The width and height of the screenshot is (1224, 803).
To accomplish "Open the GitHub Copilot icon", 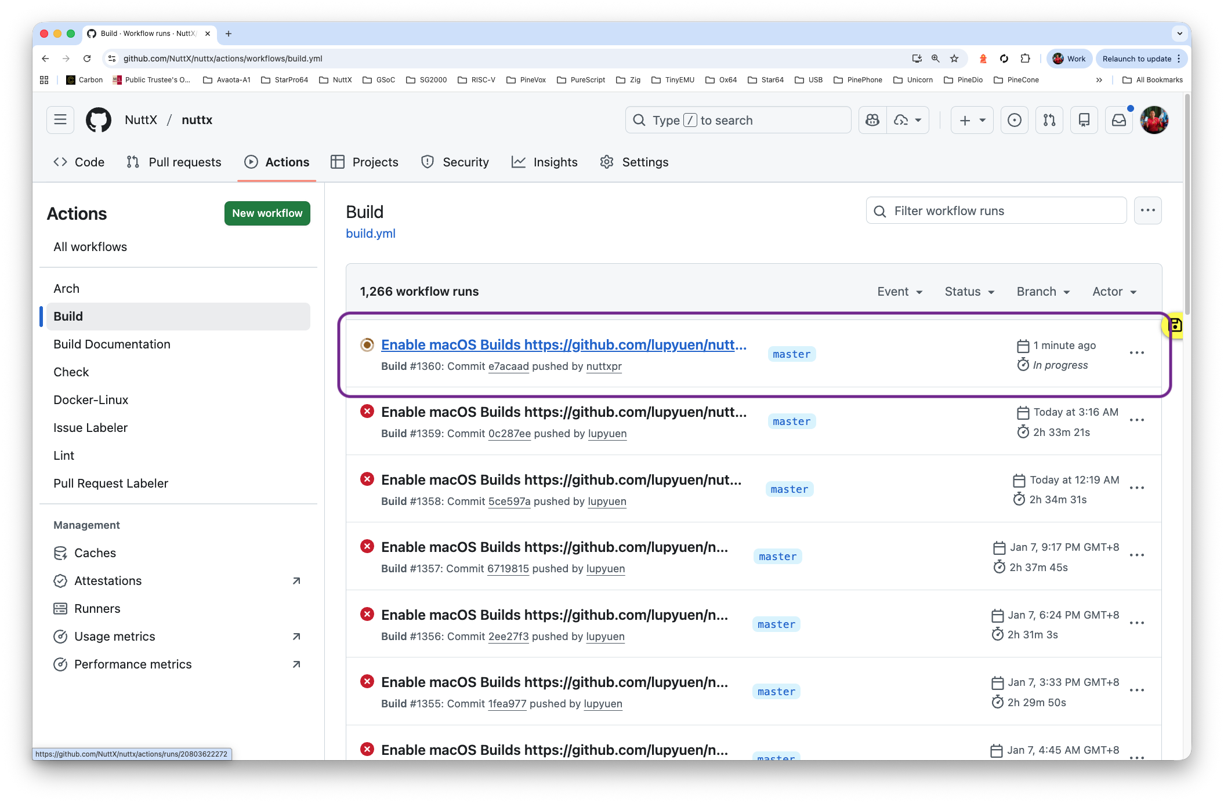I will [x=872, y=120].
